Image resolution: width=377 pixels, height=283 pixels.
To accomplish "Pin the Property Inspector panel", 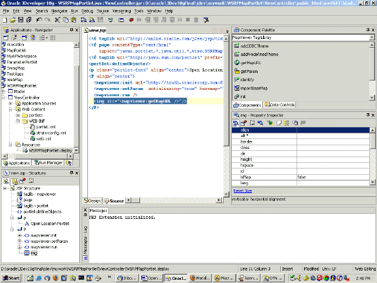I will click(x=368, y=115).
